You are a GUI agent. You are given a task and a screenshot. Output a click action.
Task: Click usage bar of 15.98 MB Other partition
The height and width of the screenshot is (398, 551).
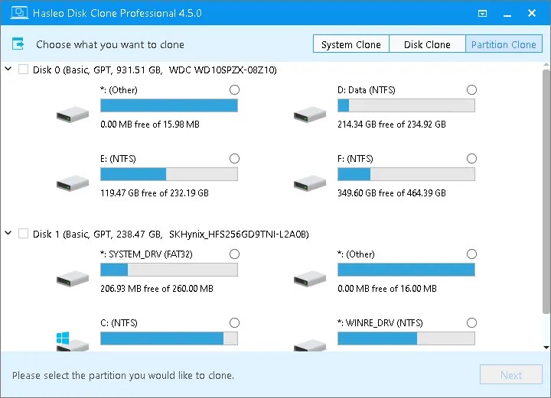pyautogui.click(x=169, y=105)
